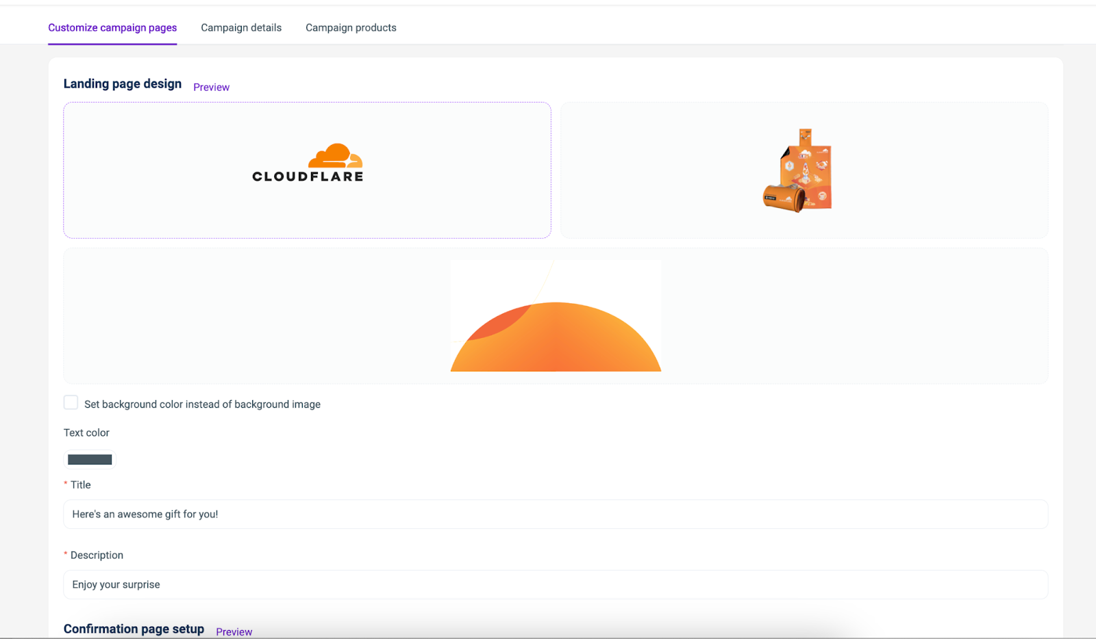Click into the Description text field
The width and height of the screenshot is (1096, 639).
[x=556, y=585]
